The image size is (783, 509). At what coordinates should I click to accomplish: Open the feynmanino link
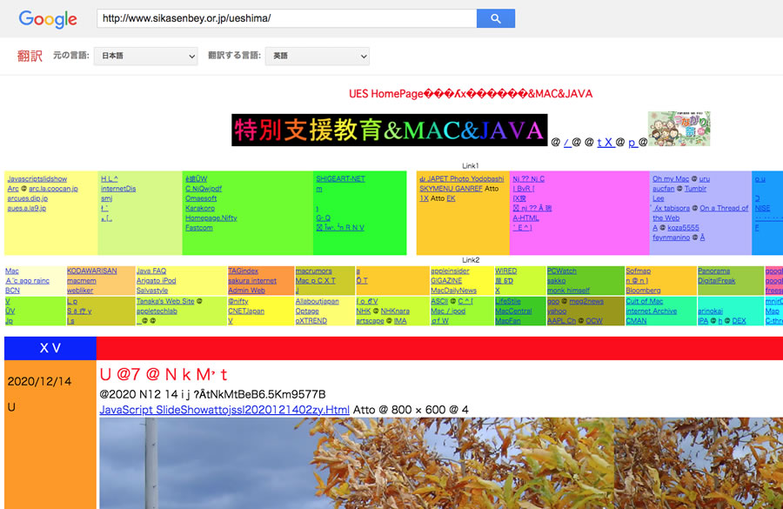(671, 238)
